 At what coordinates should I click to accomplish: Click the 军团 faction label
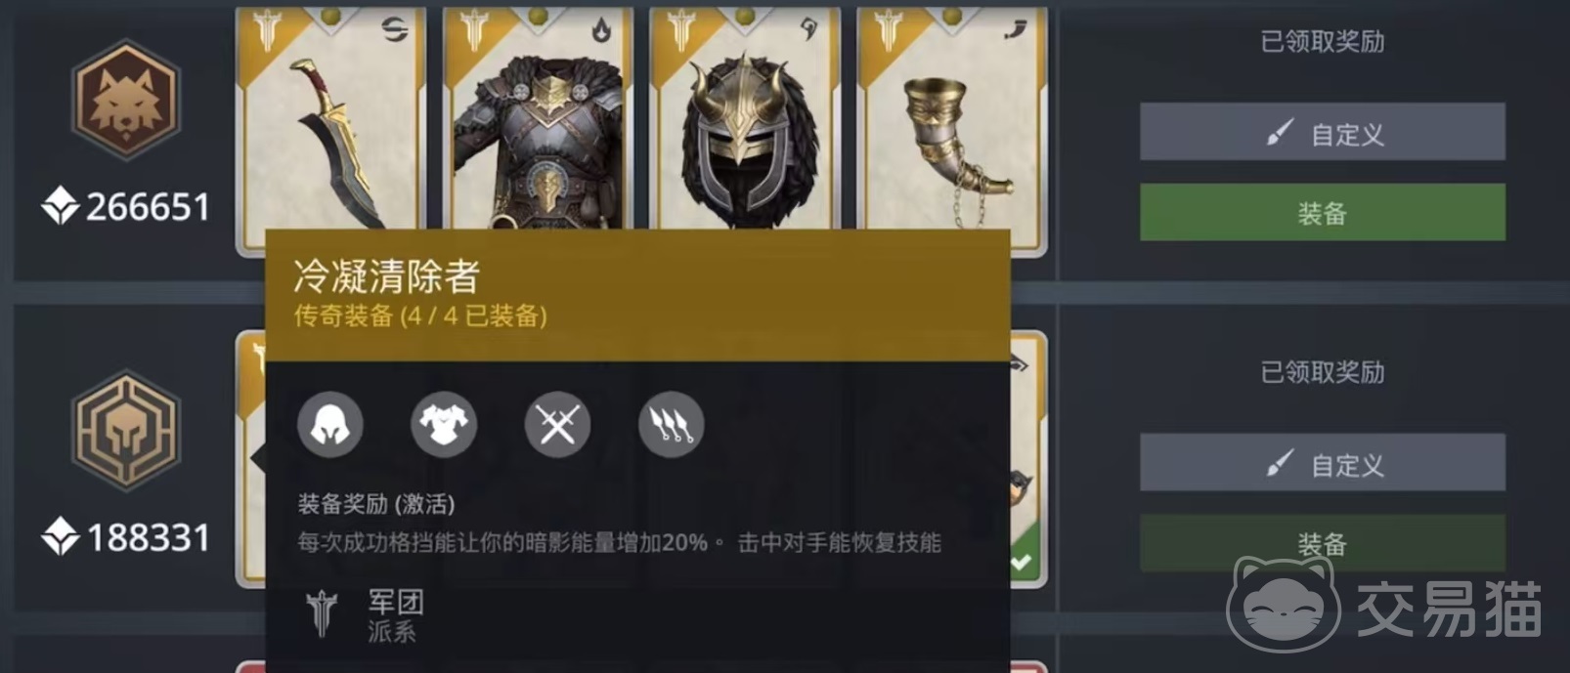pos(395,602)
